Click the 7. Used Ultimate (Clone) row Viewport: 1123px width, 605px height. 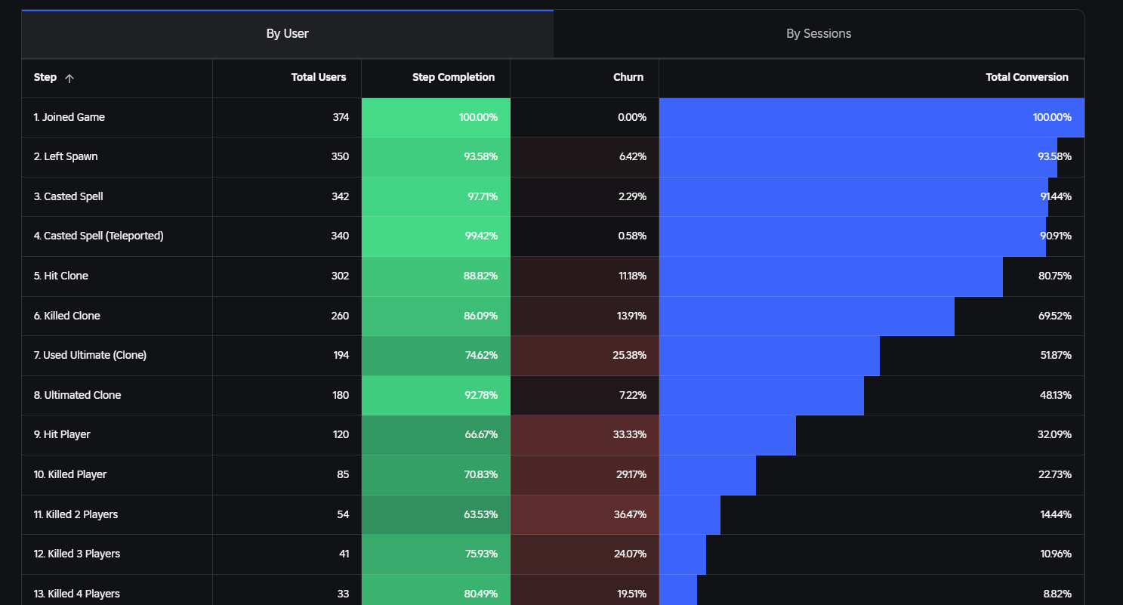(x=553, y=356)
